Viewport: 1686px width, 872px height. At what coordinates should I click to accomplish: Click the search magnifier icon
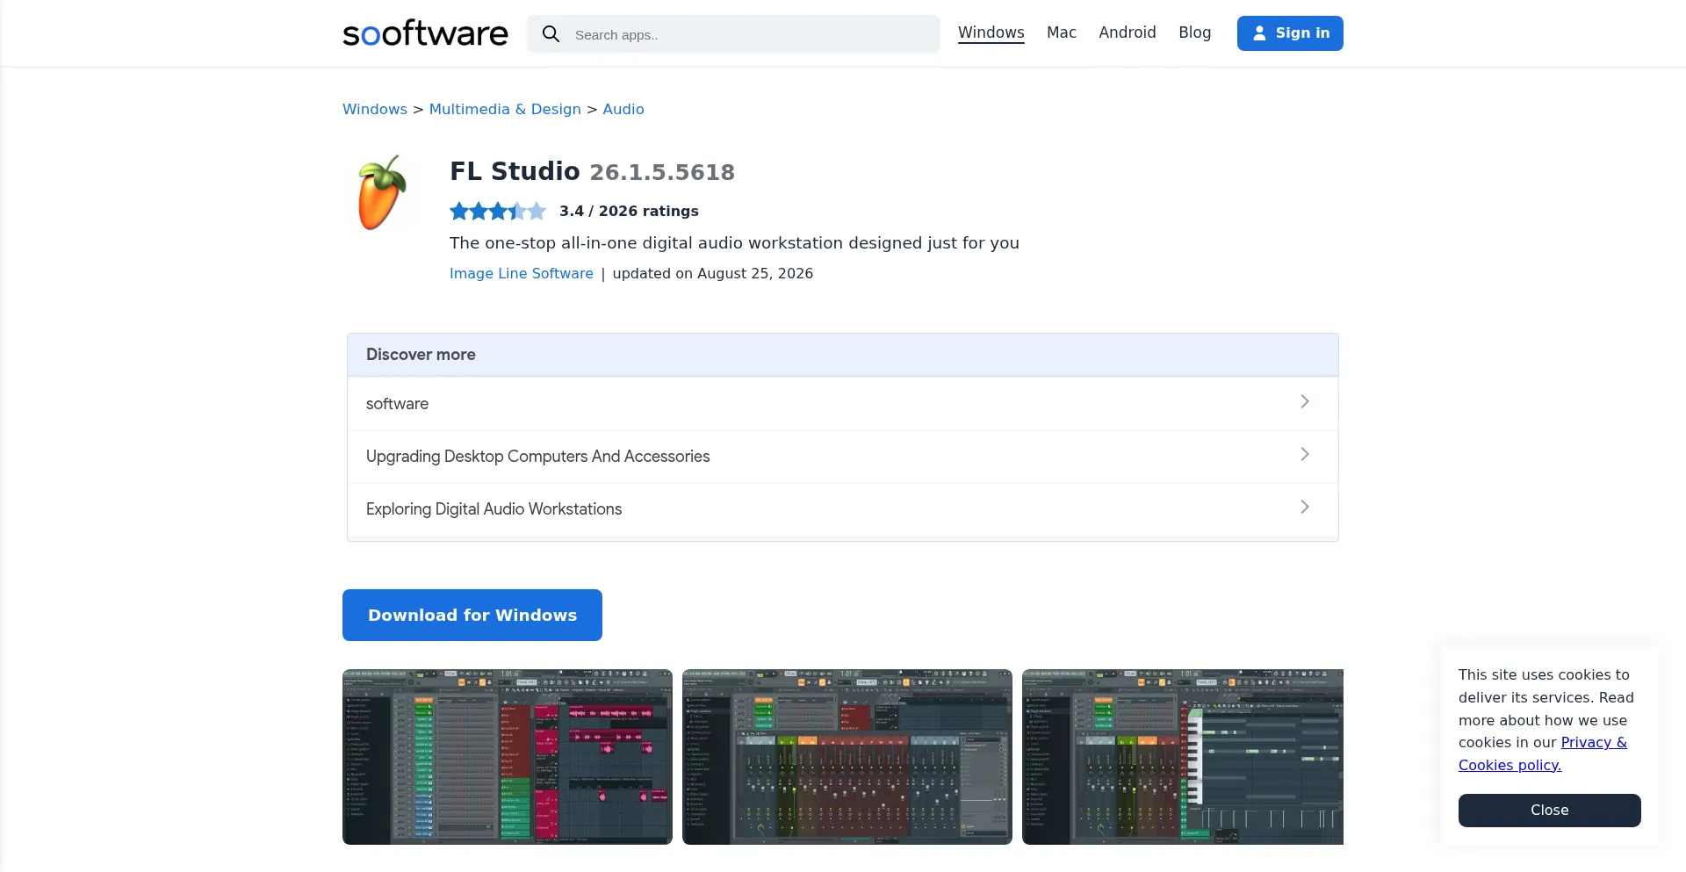(551, 34)
